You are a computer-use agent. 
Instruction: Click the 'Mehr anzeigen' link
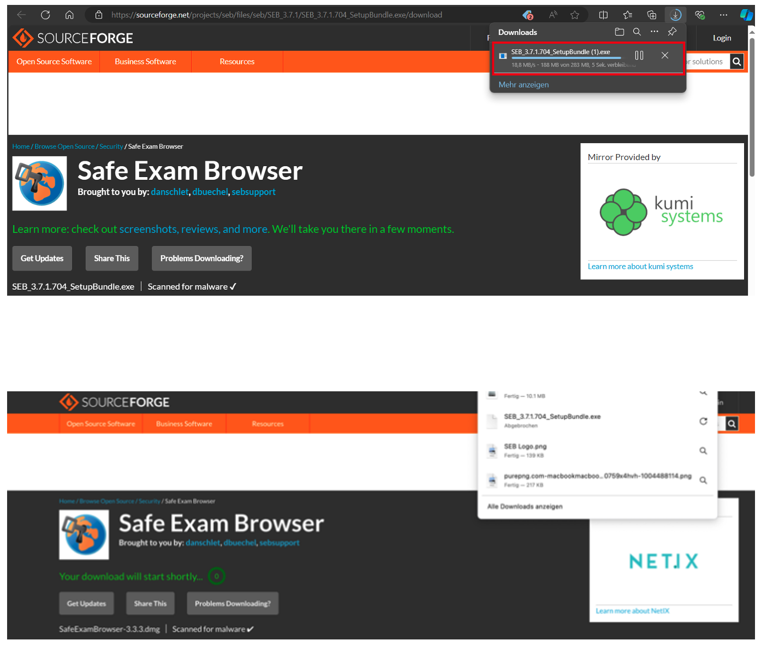point(524,85)
